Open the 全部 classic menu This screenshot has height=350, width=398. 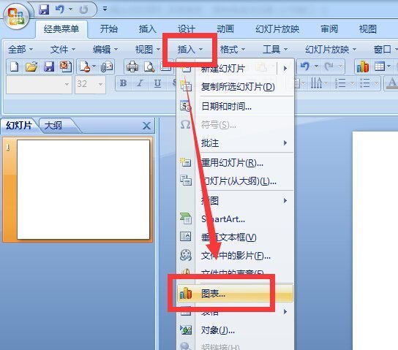point(20,49)
